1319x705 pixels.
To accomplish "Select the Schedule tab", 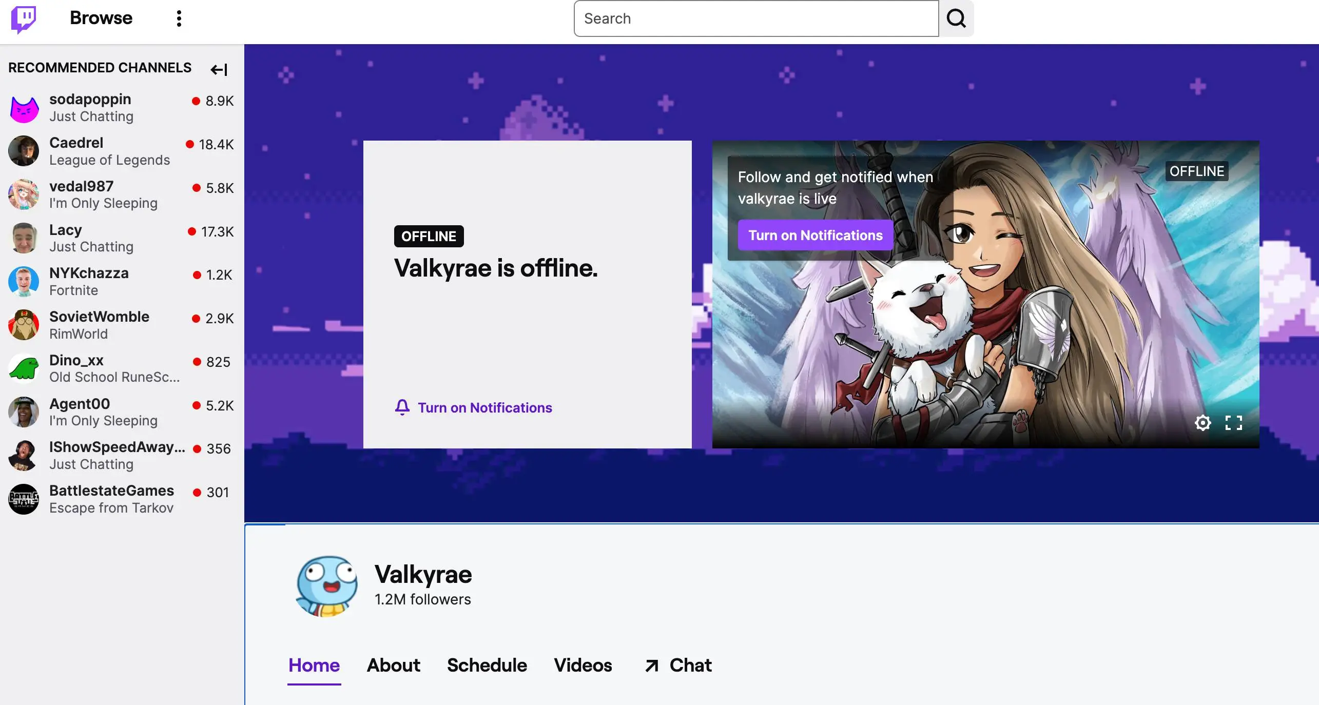I will pos(487,665).
